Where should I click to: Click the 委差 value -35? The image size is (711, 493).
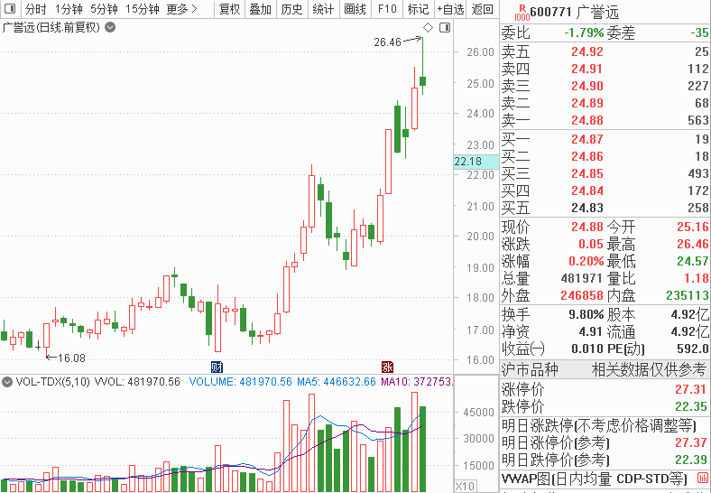699,33
